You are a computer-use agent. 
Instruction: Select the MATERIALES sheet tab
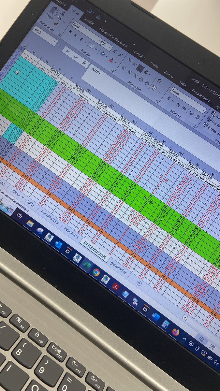50,217
